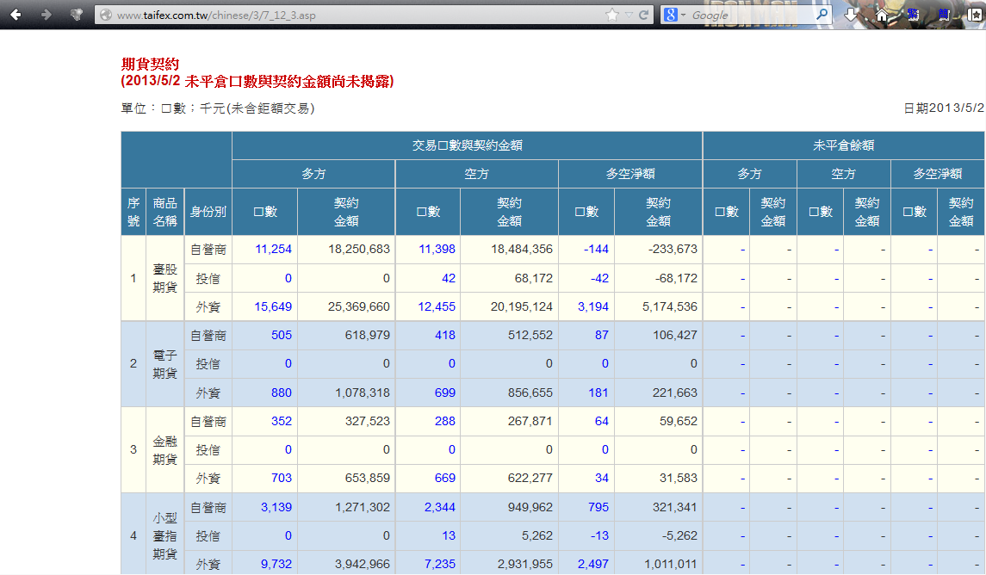Click the globe site identity icon
This screenshot has width=986, height=575.
(106, 15)
